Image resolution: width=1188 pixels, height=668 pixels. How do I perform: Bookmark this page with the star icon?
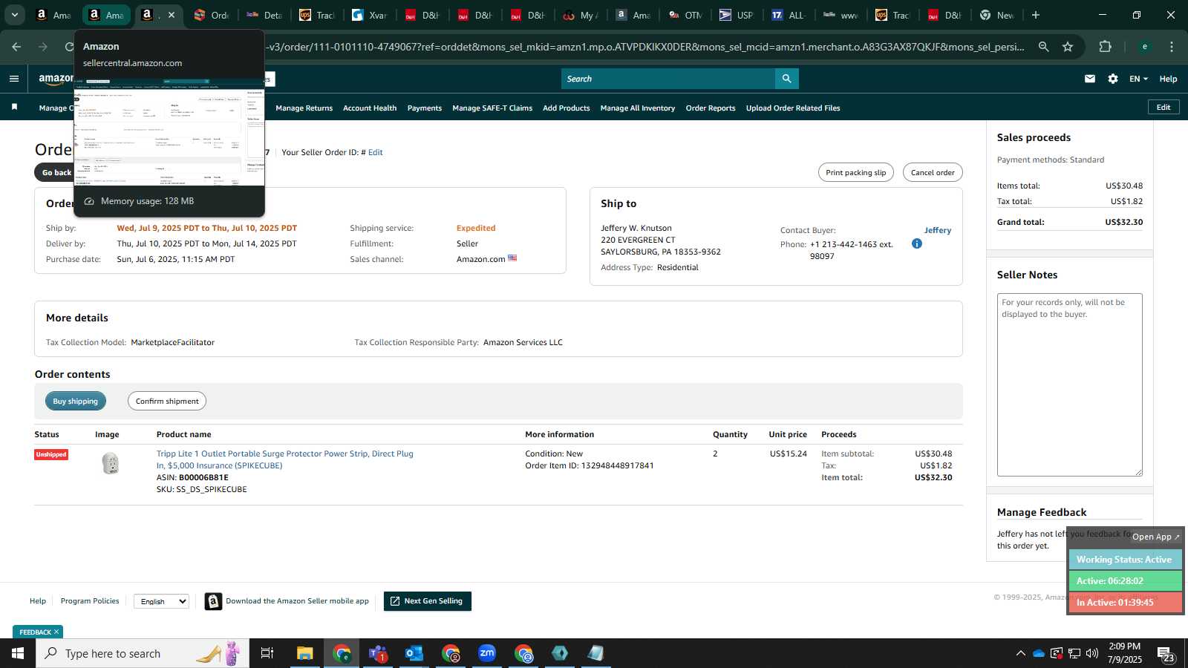1068,47
